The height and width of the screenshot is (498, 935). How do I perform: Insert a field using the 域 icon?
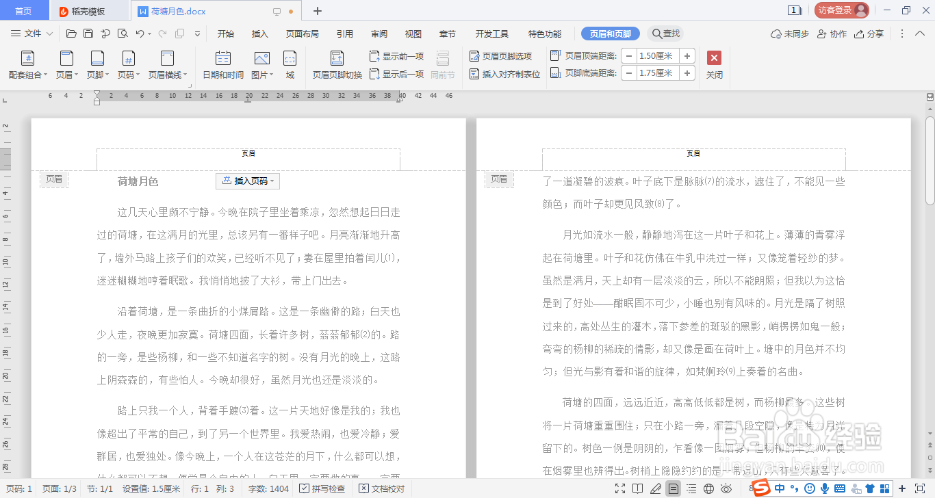point(290,65)
